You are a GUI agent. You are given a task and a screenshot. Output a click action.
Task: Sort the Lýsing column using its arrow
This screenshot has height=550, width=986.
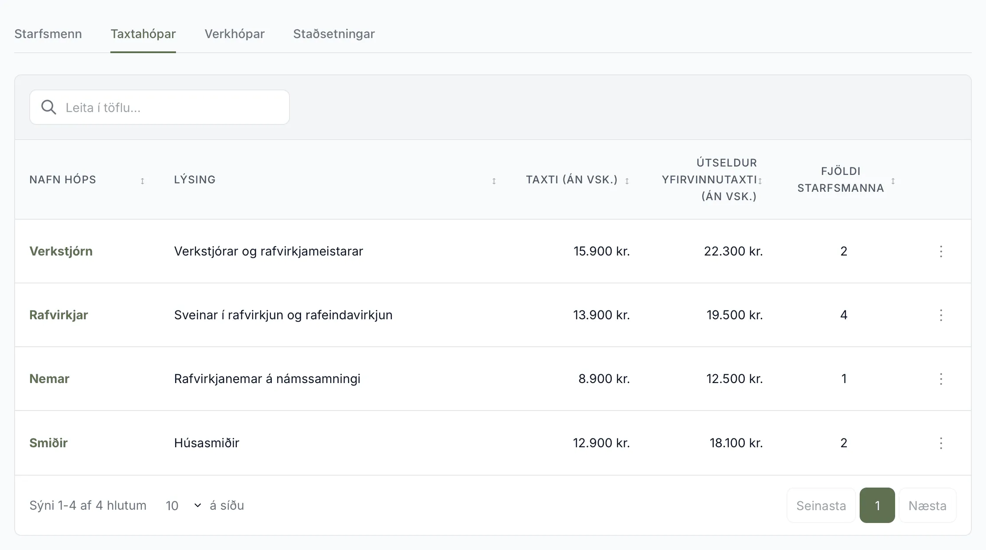point(494,181)
